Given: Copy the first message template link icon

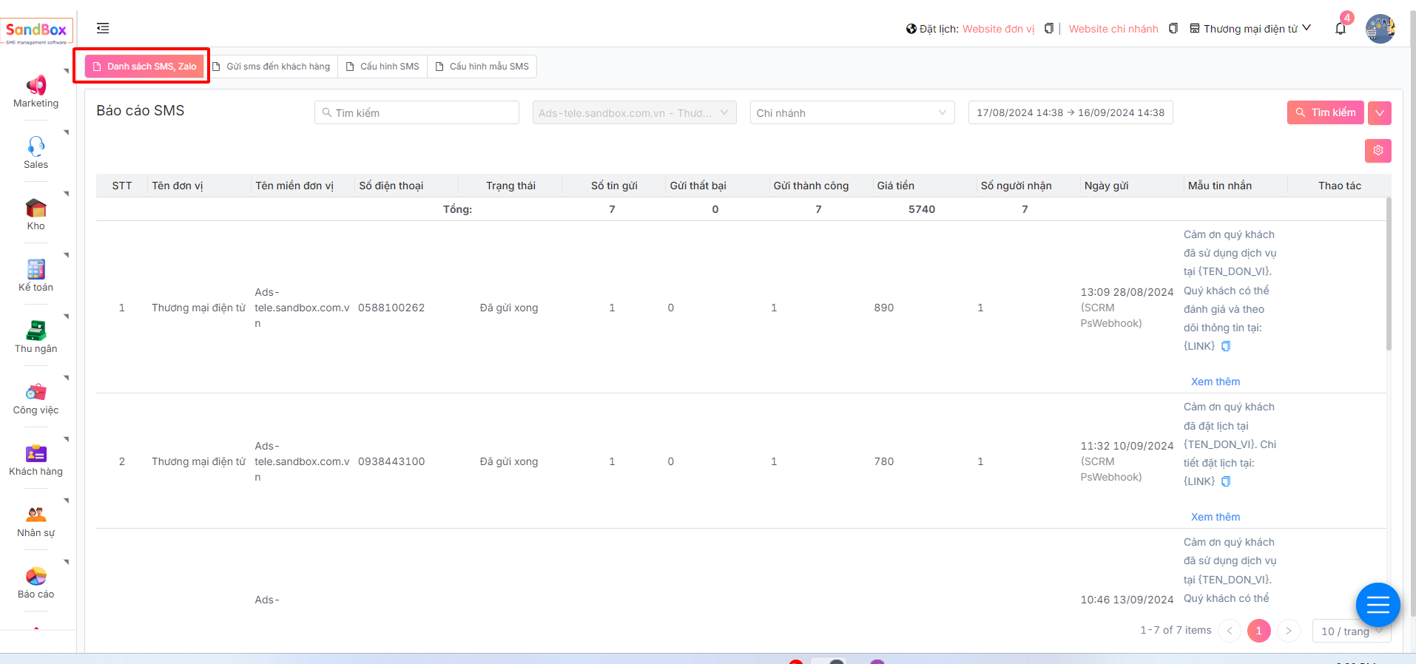Looking at the screenshot, I should click(x=1226, y=347).
